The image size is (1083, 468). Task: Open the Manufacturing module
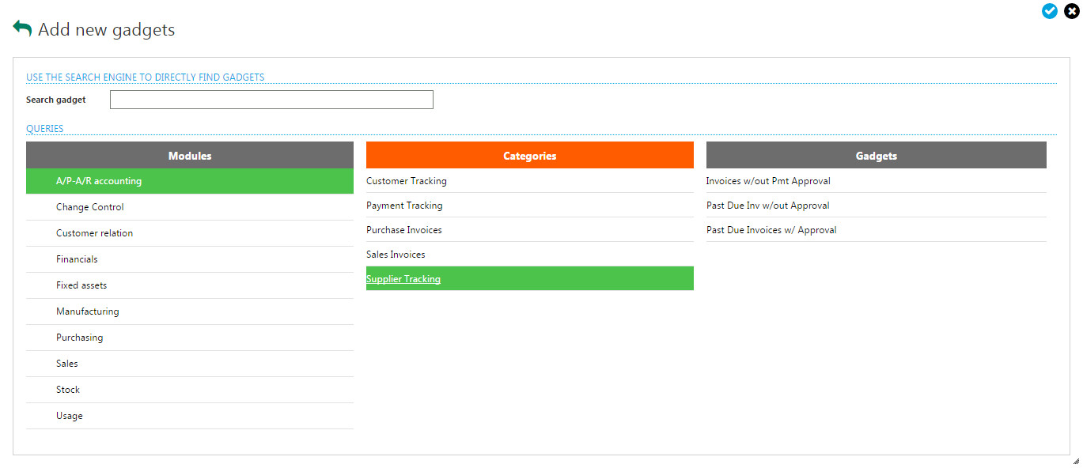click(88, 311)
